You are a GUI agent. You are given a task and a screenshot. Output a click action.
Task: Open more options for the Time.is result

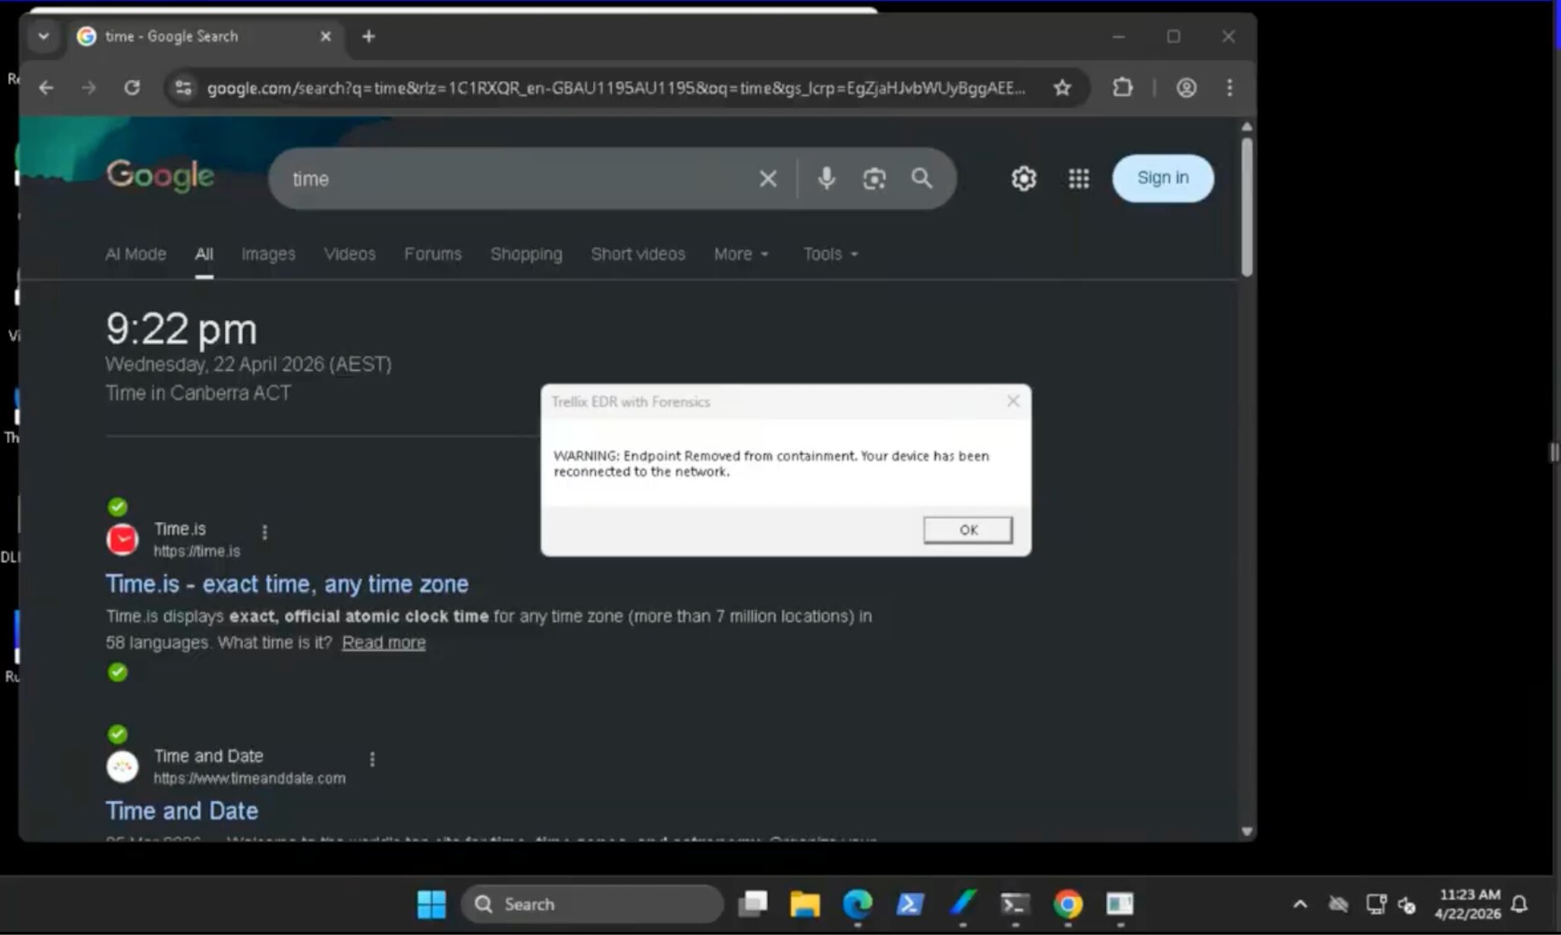click(264, 532)
